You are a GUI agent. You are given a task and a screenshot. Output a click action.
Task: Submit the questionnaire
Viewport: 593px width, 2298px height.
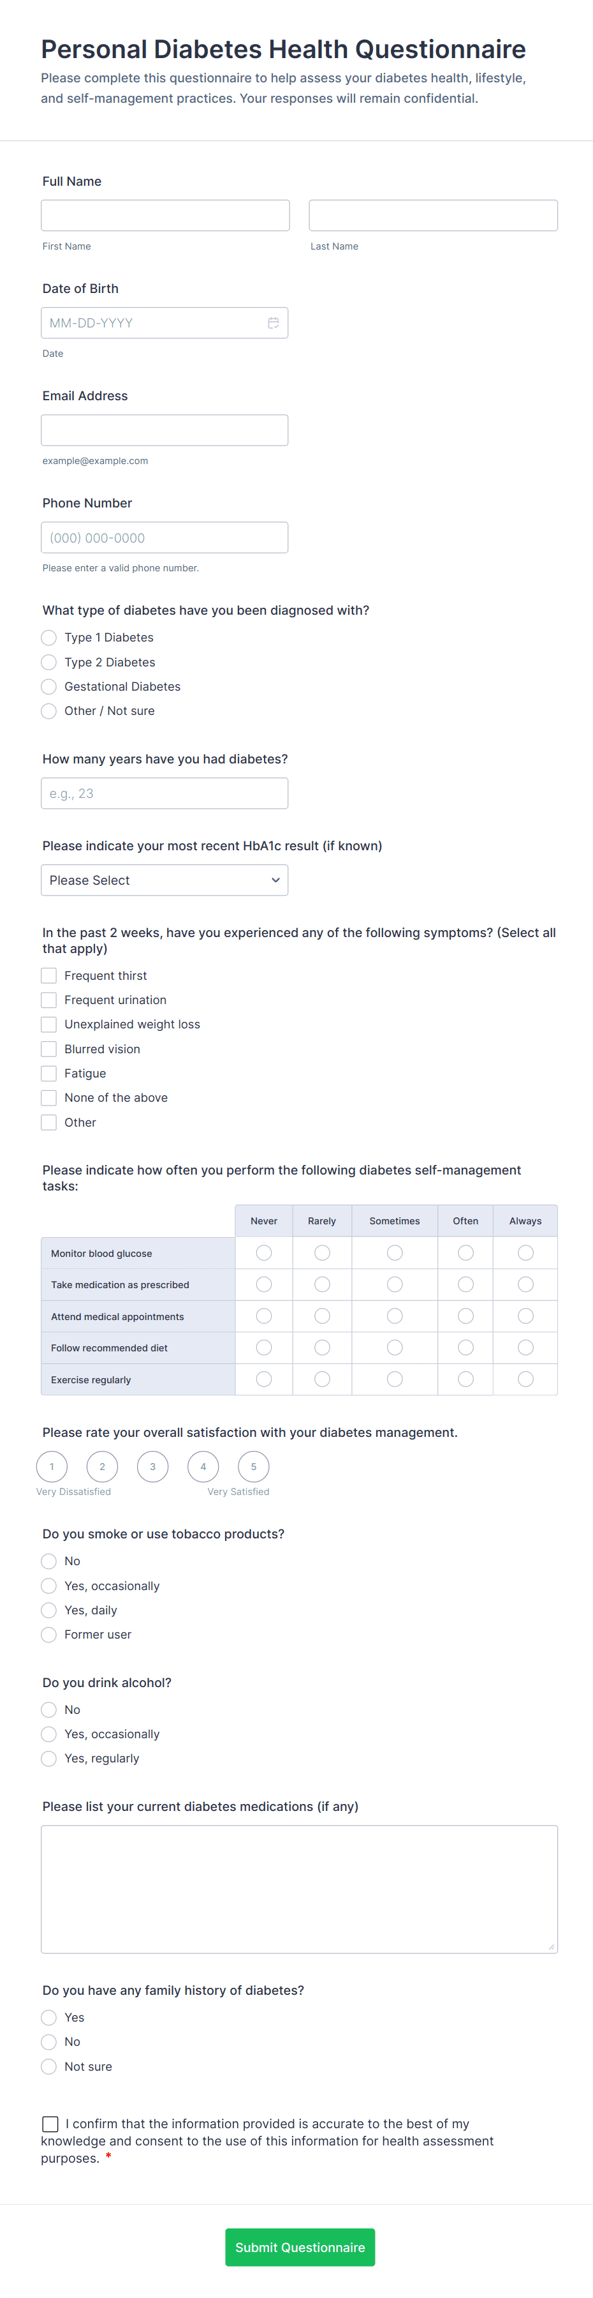coord(300,2247)
